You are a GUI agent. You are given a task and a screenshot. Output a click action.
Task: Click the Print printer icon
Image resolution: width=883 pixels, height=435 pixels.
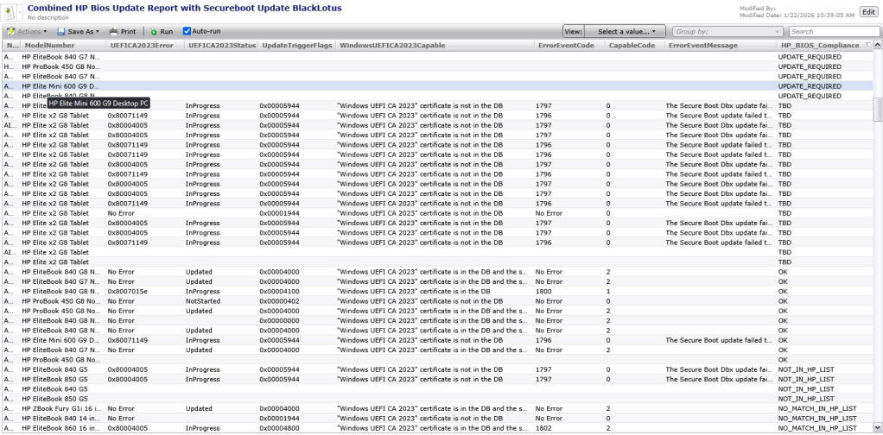(x=113, y=31)
